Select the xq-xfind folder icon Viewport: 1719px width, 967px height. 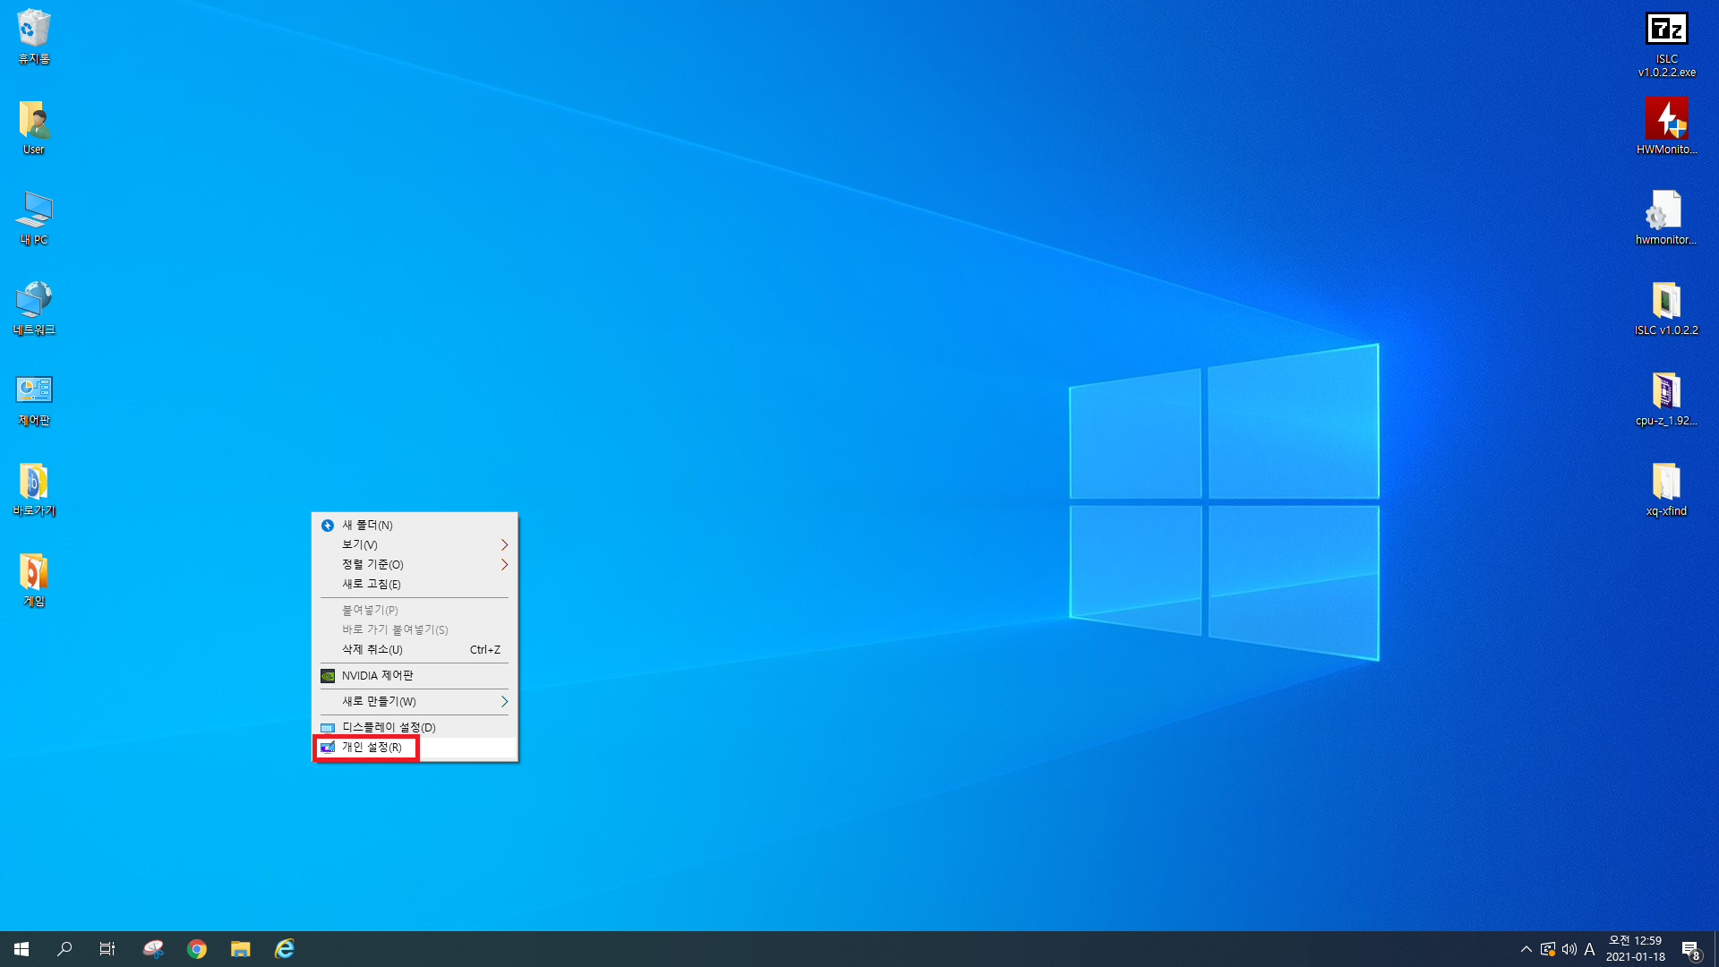(x=1666, y=483)
